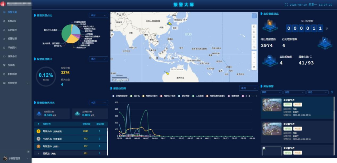Image resolution: width=337 pixels, height=163 pixels.
Task: Click the camera count info icon
Action: pyautogui.click(x=311, y=57)
